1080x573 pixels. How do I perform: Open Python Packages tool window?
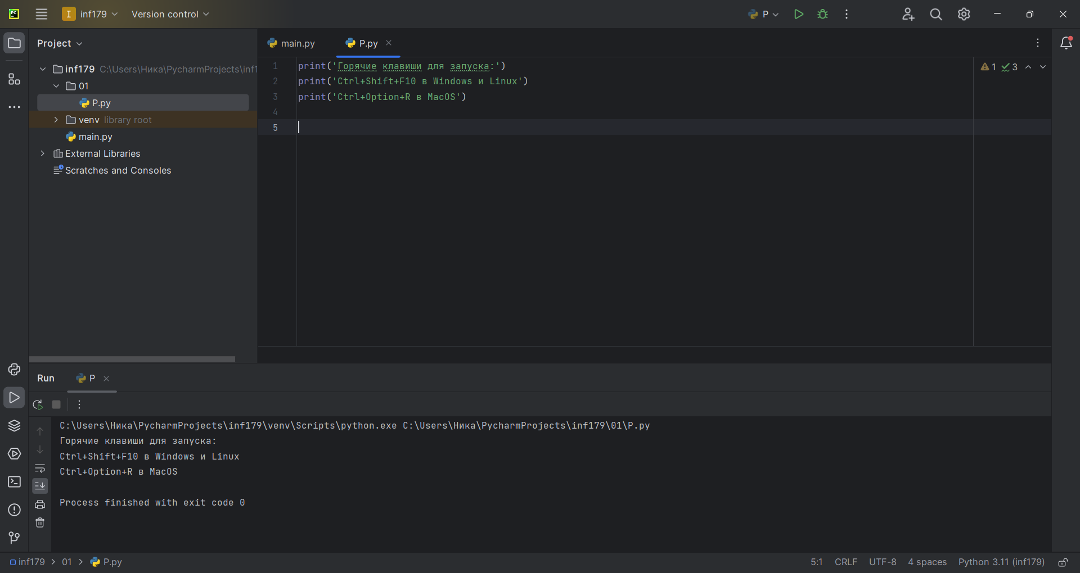[x=14, y=426]
